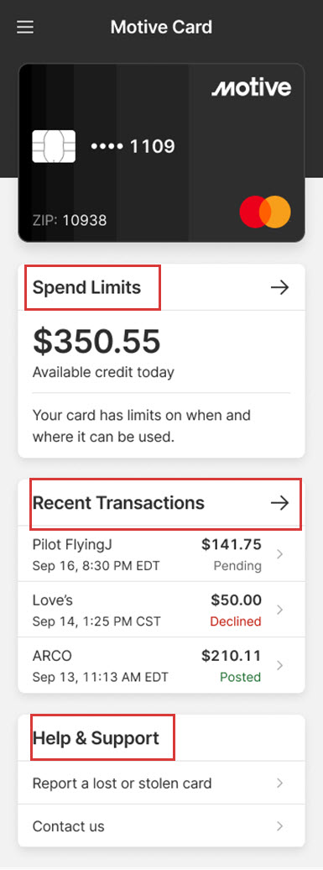Expand the ARCO posted transaction chevron
This screenshot has height=870, width=323.
(279, 665)
